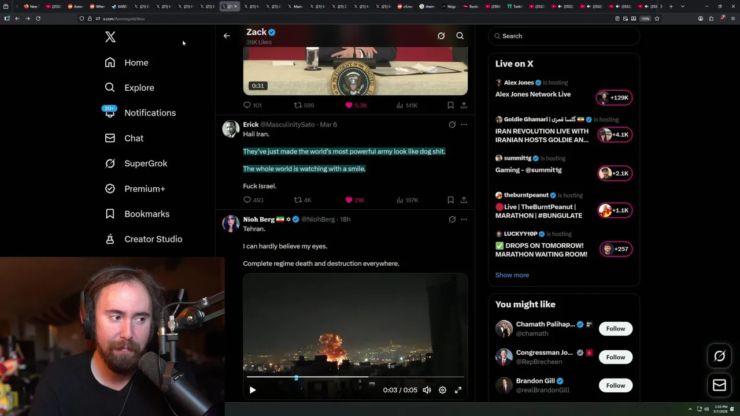Click the search icon in Zack's header
The width and height of the screenshot is (740, 416).
point(460,36)
